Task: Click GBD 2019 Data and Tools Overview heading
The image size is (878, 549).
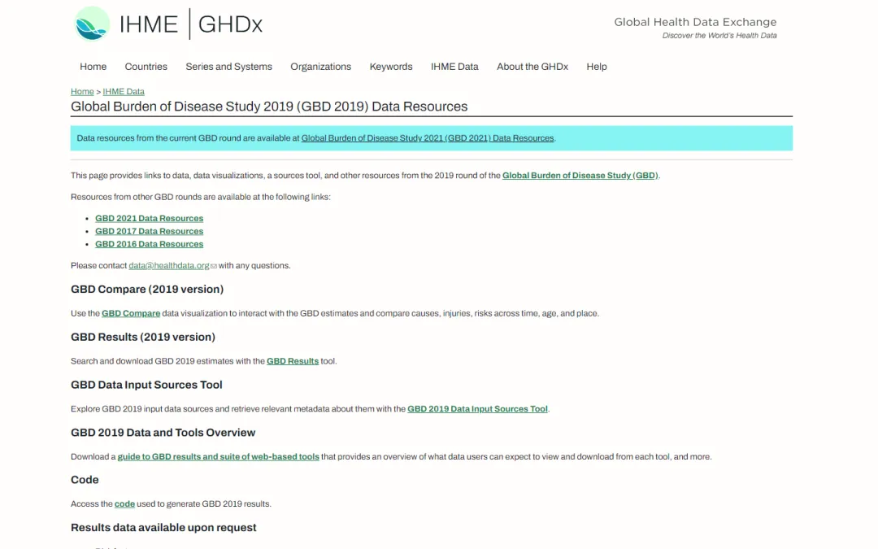Action: click(x=163, y=433)
